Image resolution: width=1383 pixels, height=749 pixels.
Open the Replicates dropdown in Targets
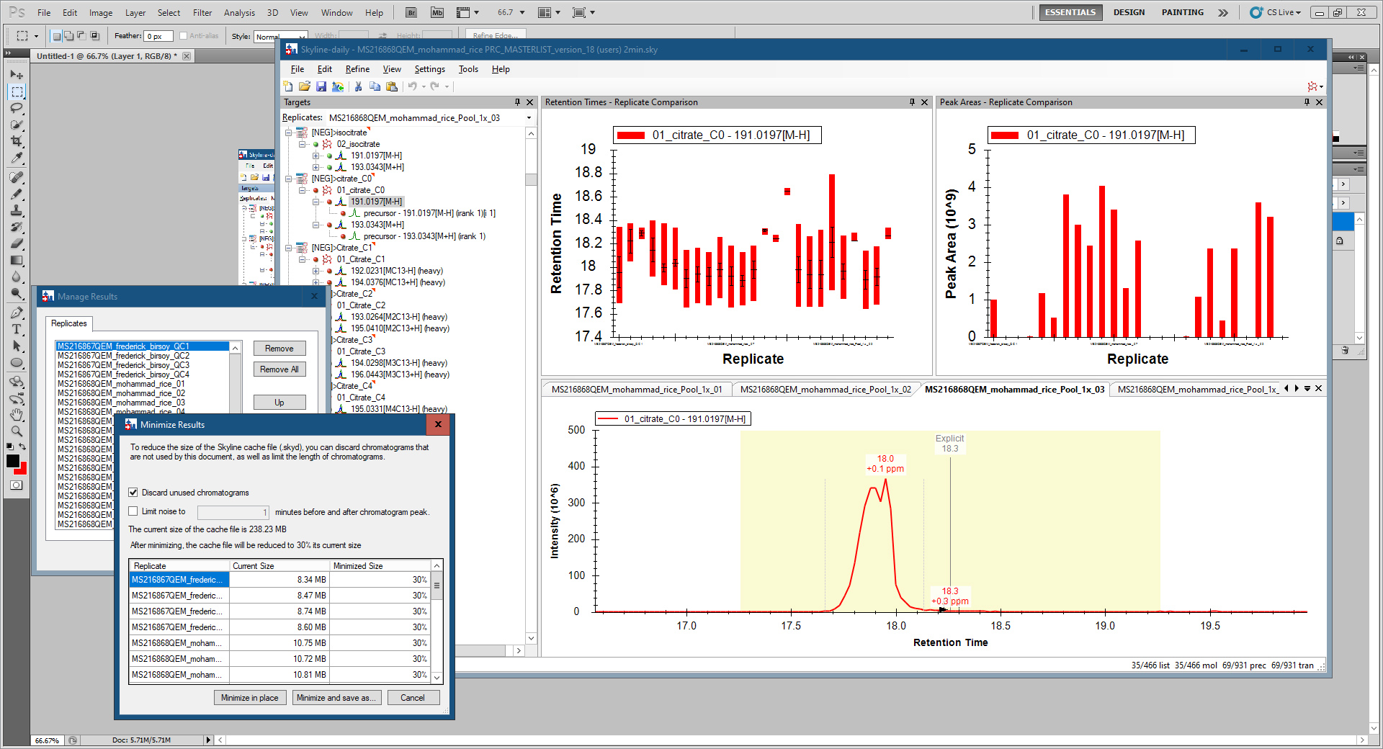(529, 118)
